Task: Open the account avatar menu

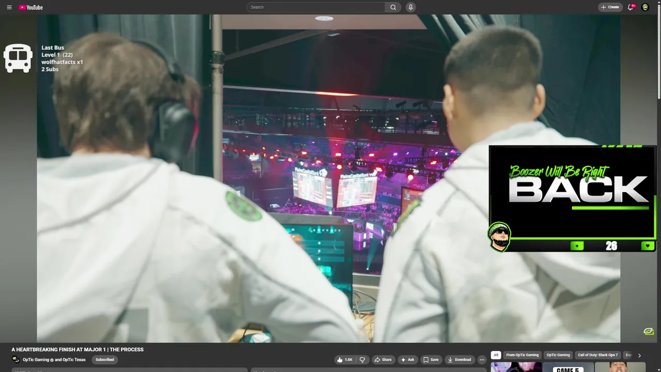Action: (x=645, y=7)
